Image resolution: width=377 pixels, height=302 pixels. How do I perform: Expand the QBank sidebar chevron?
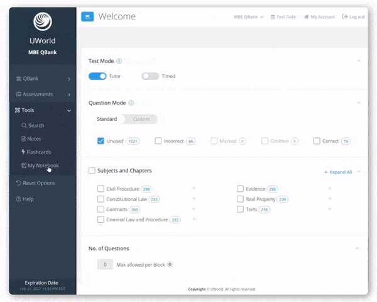pyautogui.click(x=69, y=79)
